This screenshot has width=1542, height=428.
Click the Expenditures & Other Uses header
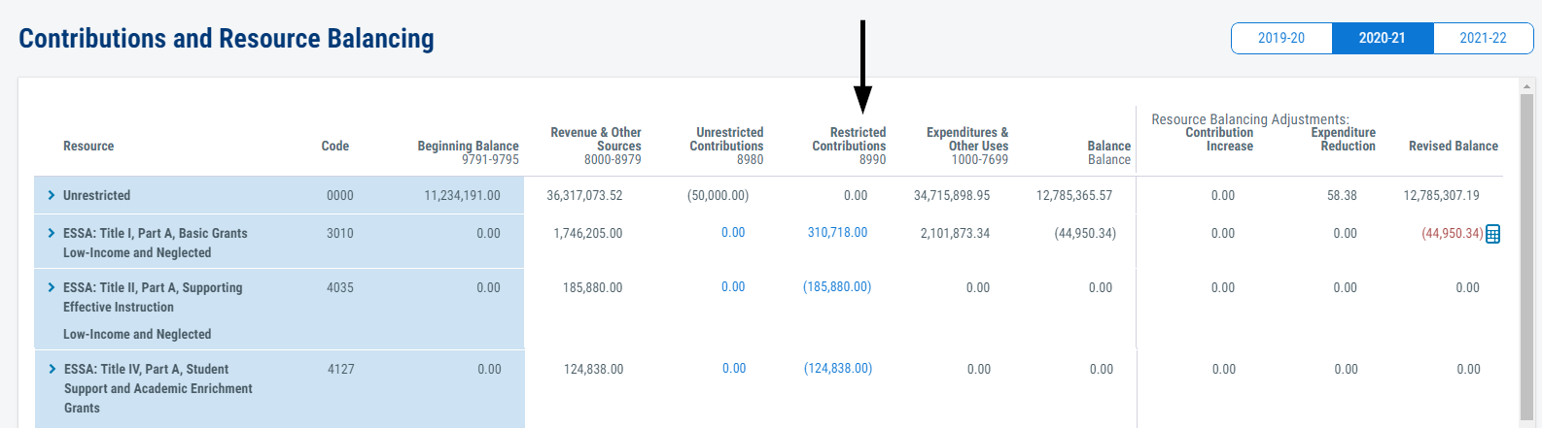(967, 139)
